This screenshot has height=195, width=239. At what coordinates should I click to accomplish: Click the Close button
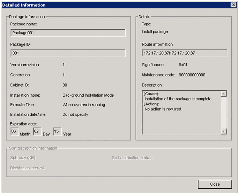click(215, 184)
